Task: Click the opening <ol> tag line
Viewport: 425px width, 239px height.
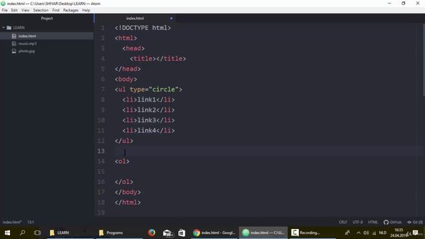Action: tap(122, 161)
